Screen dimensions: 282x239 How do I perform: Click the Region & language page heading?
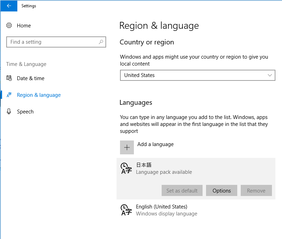click(159, 26)
